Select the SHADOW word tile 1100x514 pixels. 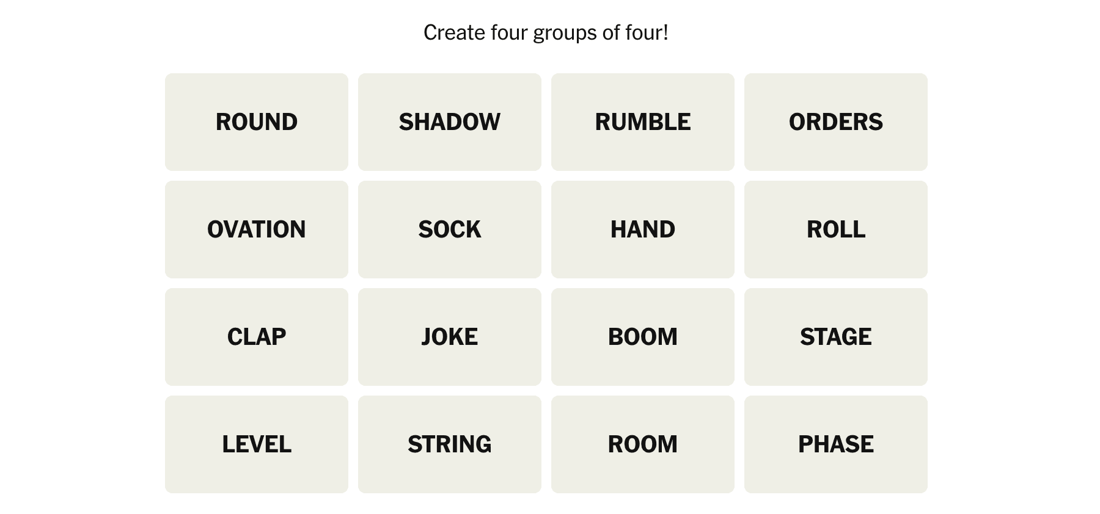450,122
